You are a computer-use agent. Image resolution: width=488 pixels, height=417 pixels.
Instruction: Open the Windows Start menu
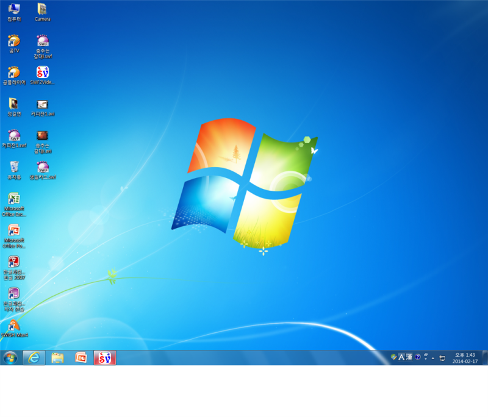[10, 358]
